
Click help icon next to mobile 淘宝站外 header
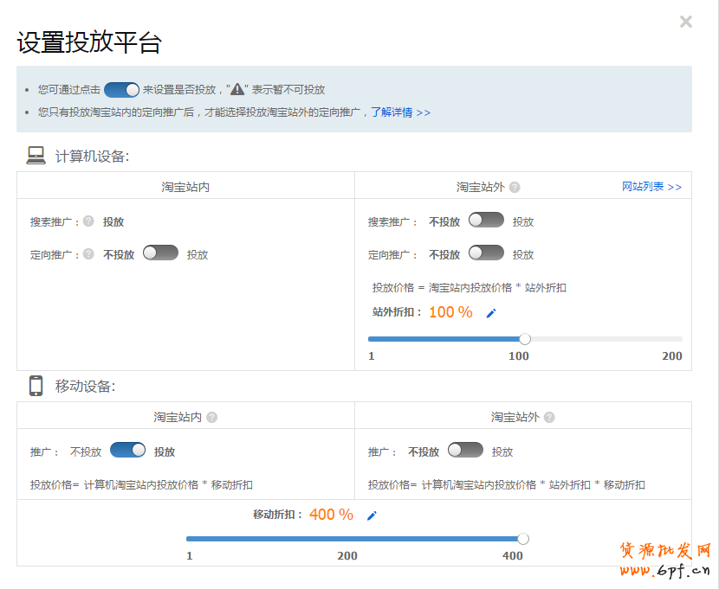549,417
